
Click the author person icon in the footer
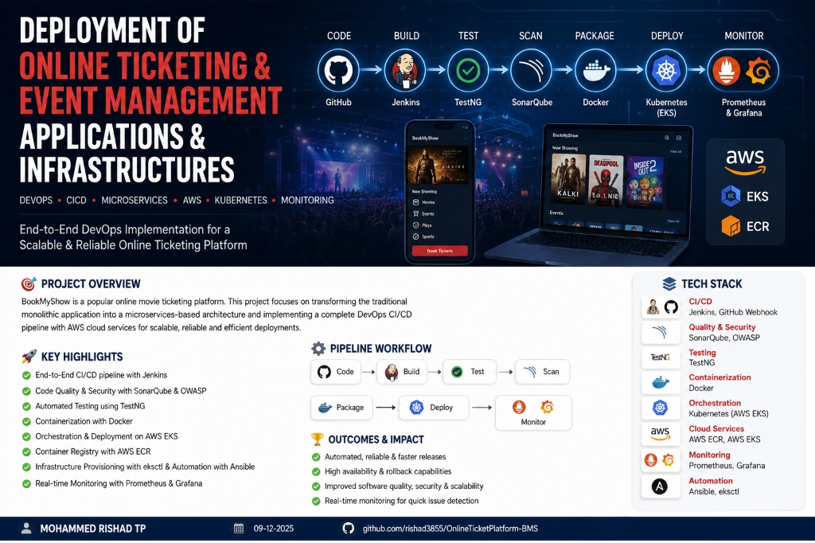tap(26, 529)
